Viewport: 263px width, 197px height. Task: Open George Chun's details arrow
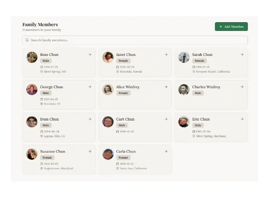click(x=90, y=87)
